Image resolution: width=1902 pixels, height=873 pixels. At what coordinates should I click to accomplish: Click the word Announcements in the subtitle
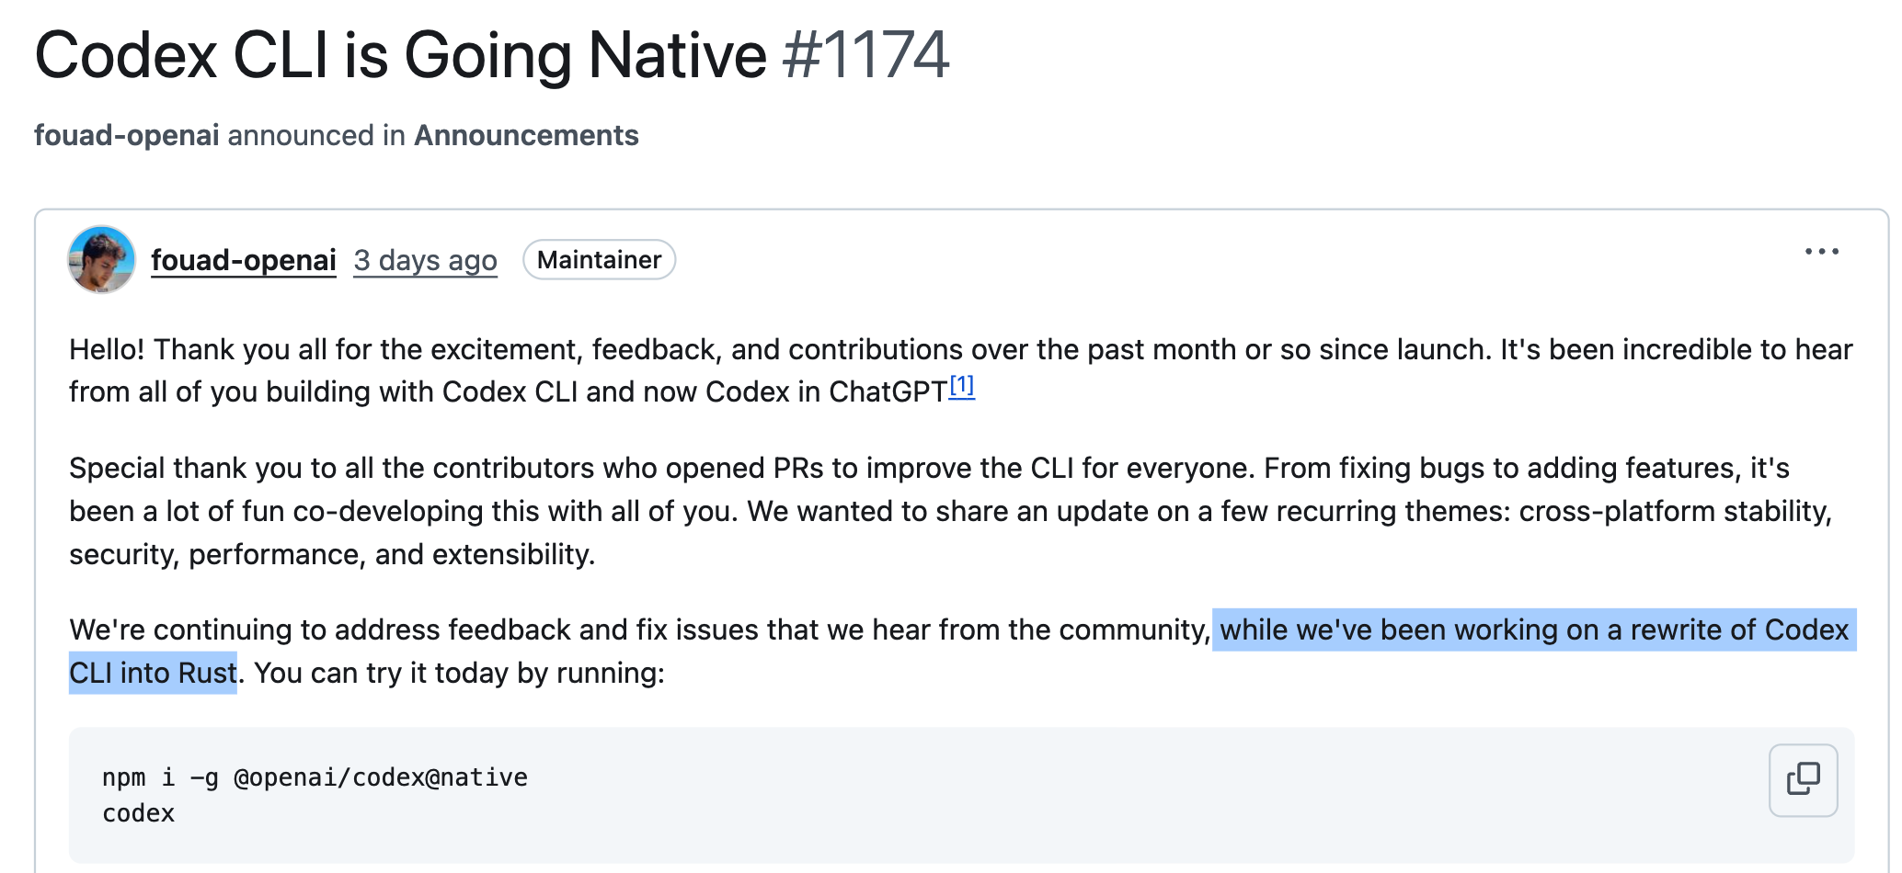pyautogui.click(x=526, y=135)
